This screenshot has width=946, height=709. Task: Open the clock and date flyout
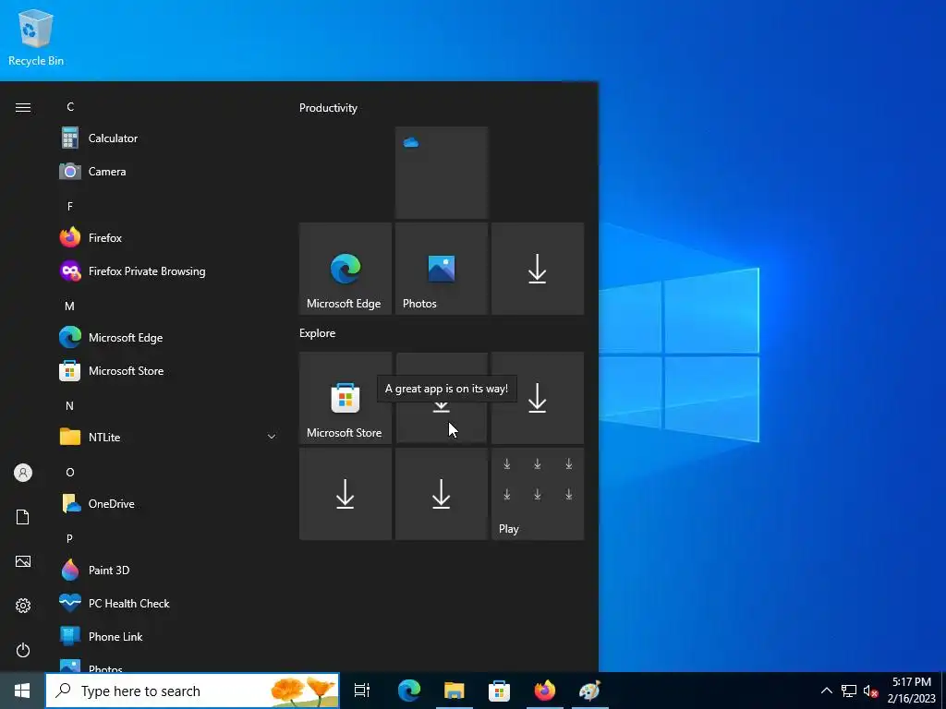point(911,691)
